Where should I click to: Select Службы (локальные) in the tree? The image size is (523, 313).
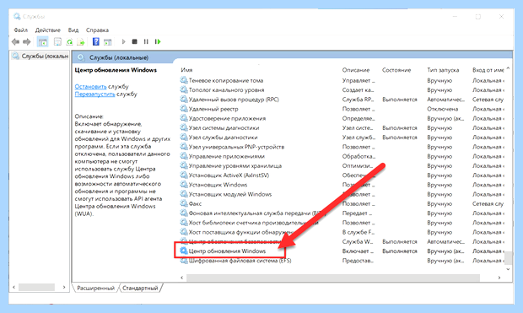[x=40, y=56]
